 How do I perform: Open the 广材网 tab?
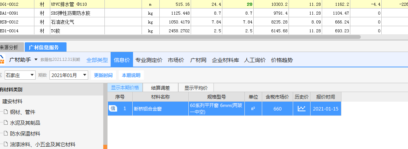pos(198,60)
